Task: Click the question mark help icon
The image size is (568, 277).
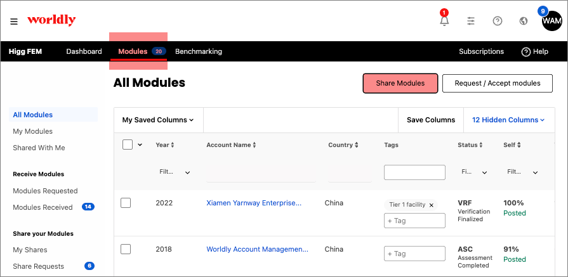Action: tap(498, 21)
